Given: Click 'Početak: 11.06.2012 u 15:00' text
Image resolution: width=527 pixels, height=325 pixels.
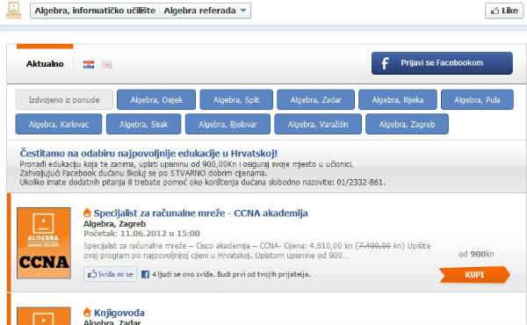Looking at the screenshot, I should pos(141,234).
